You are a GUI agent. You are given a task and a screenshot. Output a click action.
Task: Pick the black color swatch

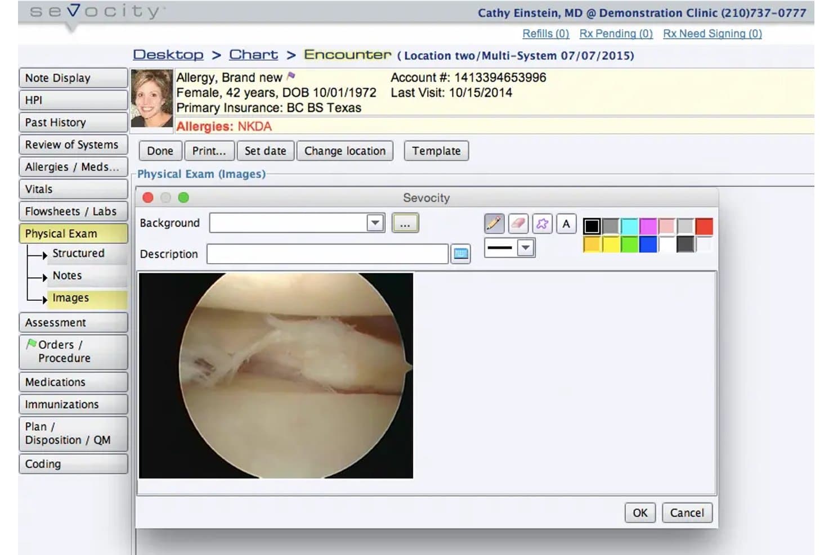[592, 227]
